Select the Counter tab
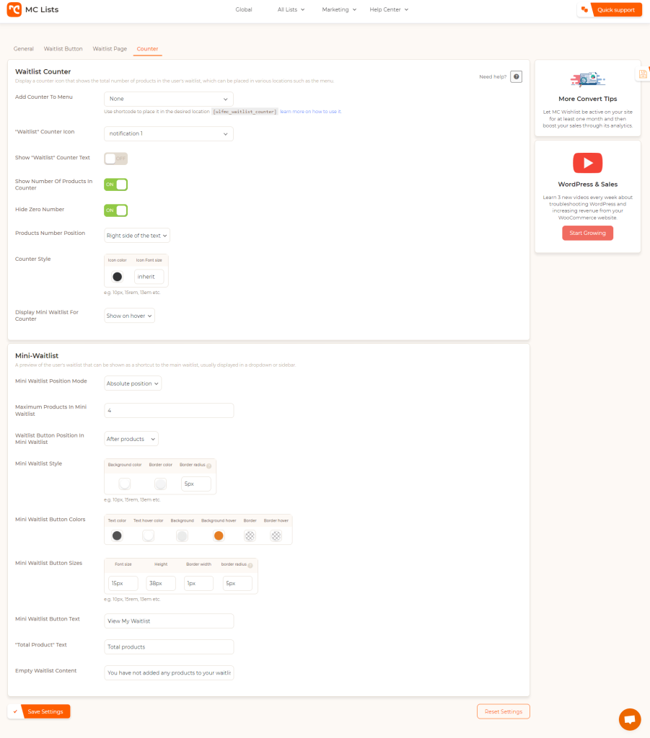 click(x=147, y=49)
